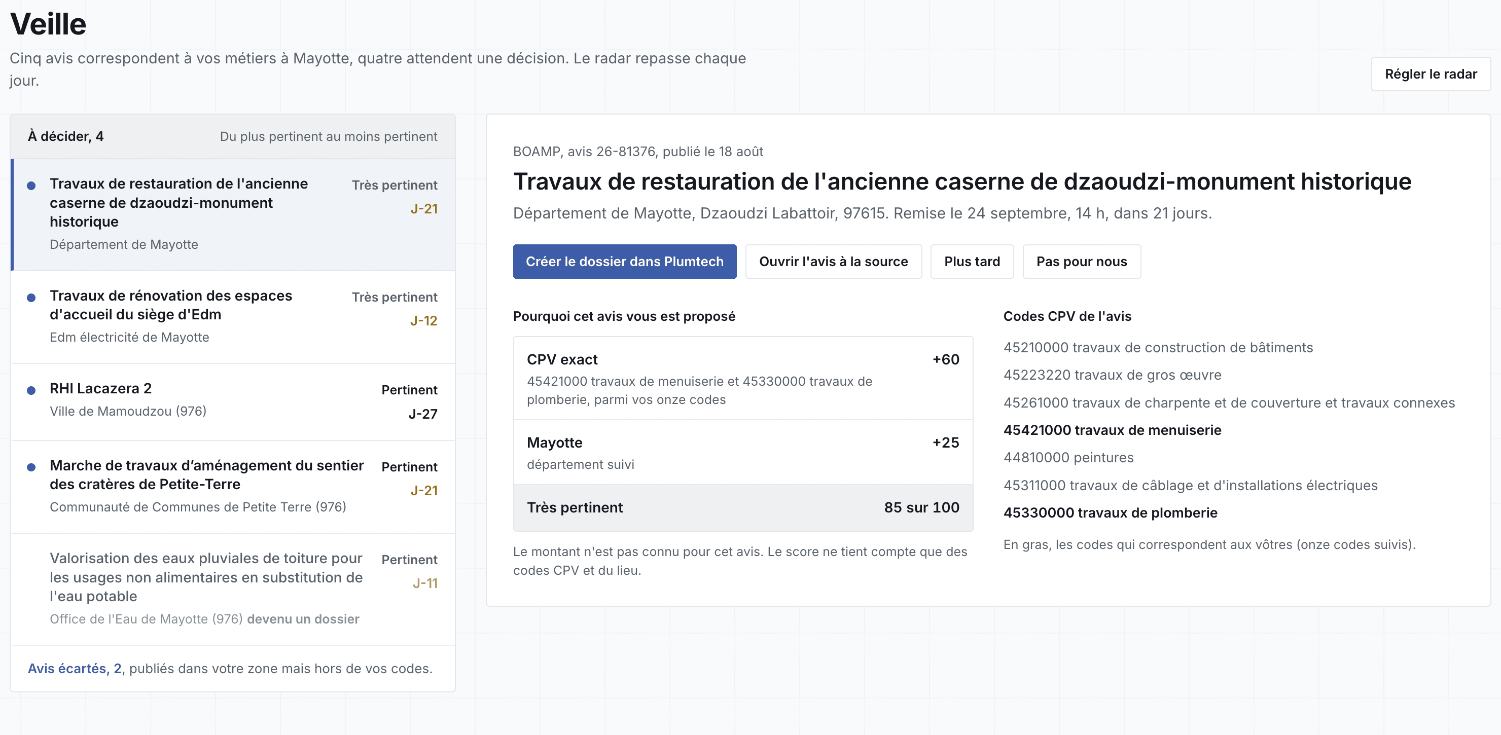The width and height of the screenshot is (1501, 735).
Task: Click Créer le dossier dans Plumtech
Action: [624, 262]
